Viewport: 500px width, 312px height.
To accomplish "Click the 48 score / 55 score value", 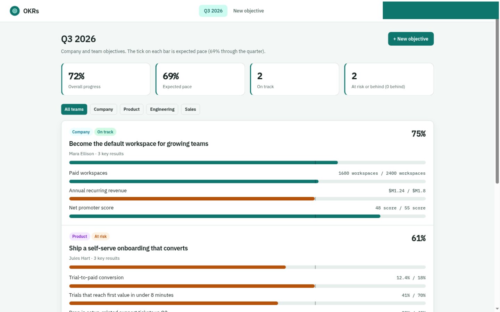I will point(400,208).
